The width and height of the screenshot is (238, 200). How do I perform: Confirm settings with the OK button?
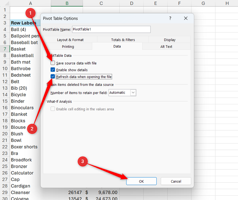[141, 181]
